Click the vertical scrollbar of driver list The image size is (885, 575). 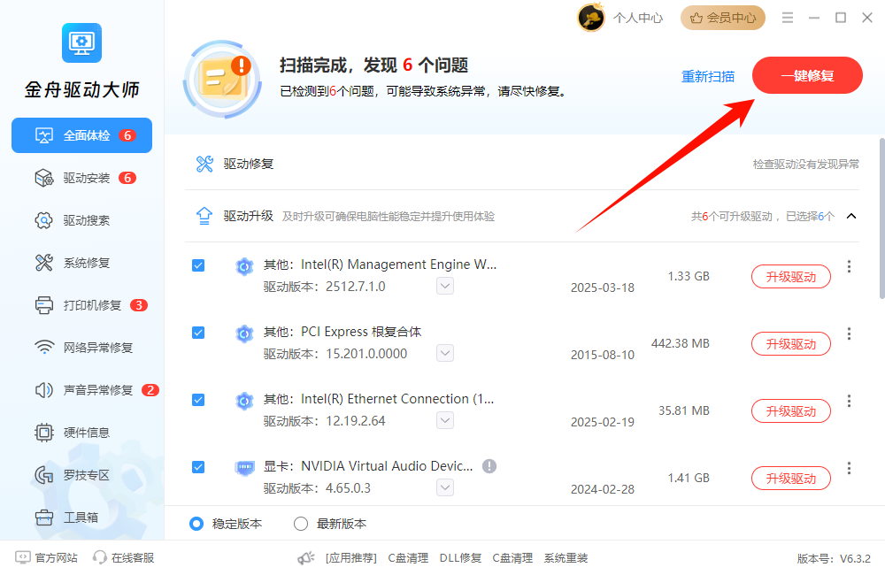tap(881, 218)
